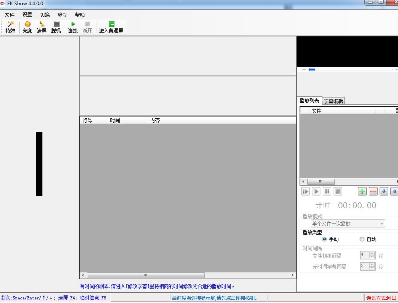The image size is (398, 303).
Task: Expand the 播放模式 dropdown
Action: (382, 224)
